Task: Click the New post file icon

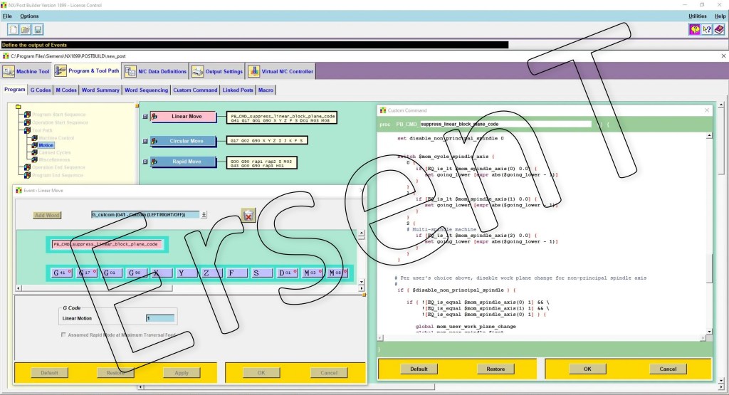Action: click(14, 29)
